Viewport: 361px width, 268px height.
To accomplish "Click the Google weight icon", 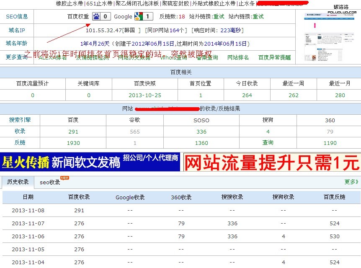I will tap(139, 16).
